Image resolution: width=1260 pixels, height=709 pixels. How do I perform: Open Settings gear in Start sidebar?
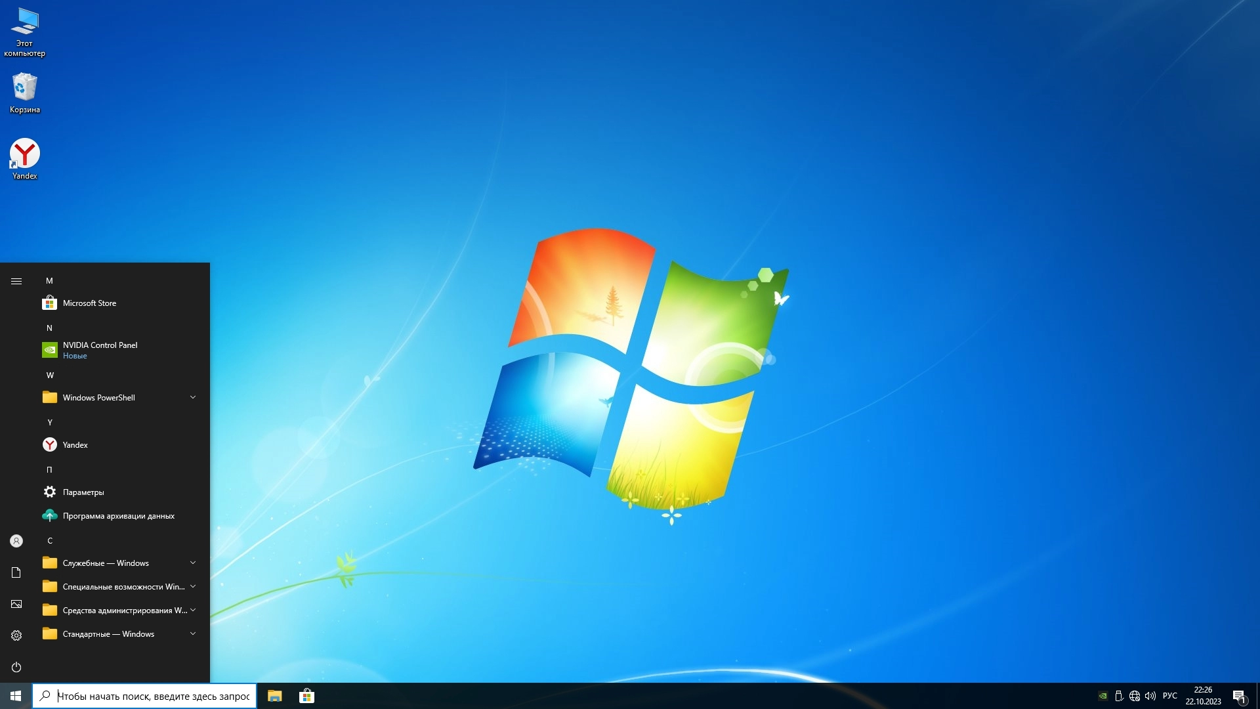(16, 635)
